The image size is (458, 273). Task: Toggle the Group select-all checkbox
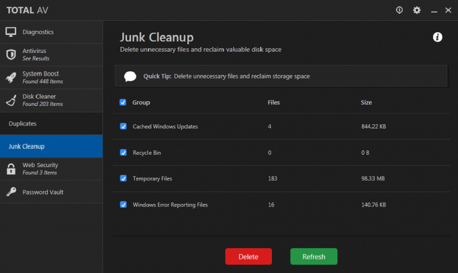(123, 102)
